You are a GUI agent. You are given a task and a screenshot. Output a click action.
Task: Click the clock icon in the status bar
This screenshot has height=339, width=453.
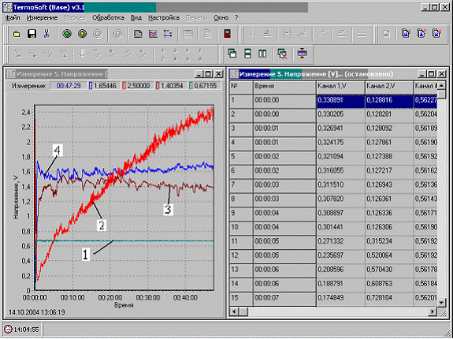click(x=9, y=330)
